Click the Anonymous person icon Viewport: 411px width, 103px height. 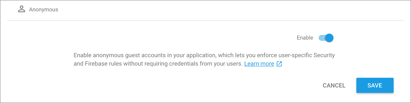22,9
